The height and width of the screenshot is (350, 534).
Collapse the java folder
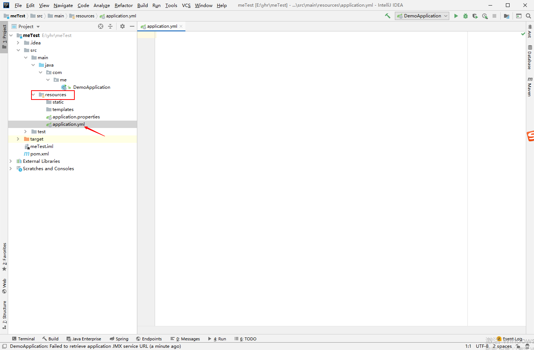pos(33,65)
